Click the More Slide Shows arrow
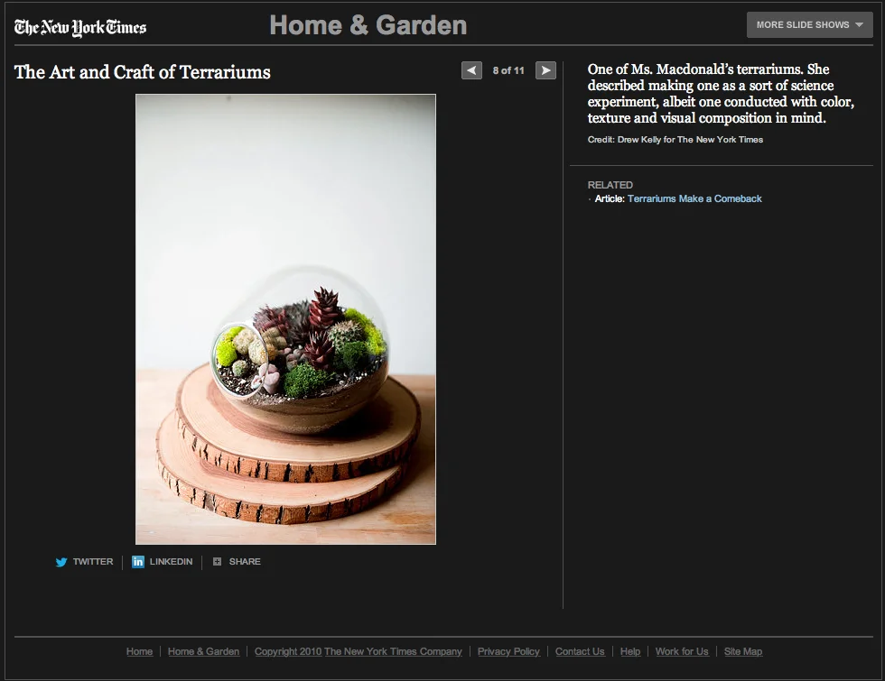This screenshot has height=681, width=885. coord(859,25)
